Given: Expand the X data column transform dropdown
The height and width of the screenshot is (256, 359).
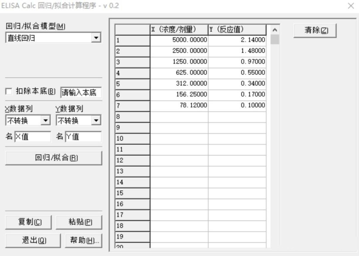Looking at the screenshot, I should pyautogui.click(x=46, y=121).
